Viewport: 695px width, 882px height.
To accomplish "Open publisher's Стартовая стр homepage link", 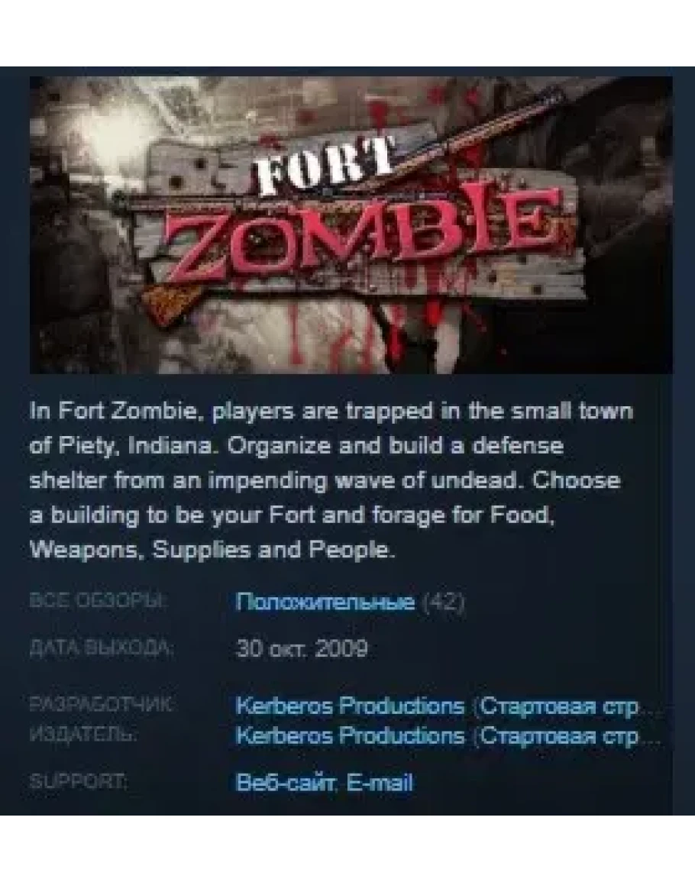I will (x=566, y=735).
